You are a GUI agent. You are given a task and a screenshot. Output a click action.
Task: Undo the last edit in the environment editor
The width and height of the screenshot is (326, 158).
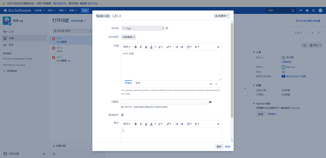point(211,84)
